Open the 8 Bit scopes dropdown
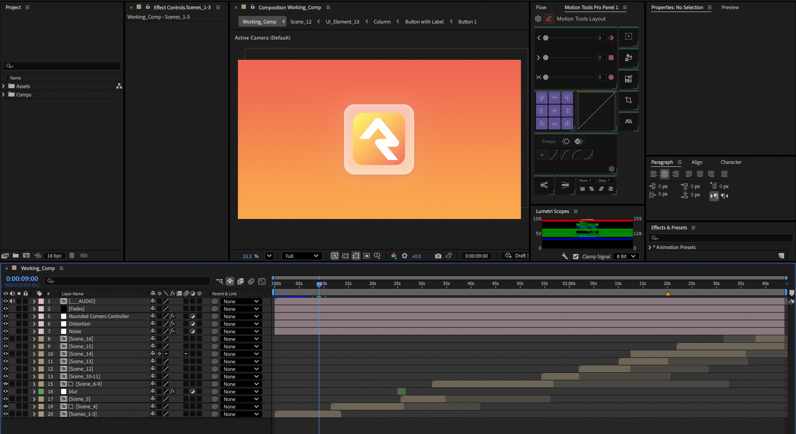Viewport: 796px width, 434px height. [626, 257]
